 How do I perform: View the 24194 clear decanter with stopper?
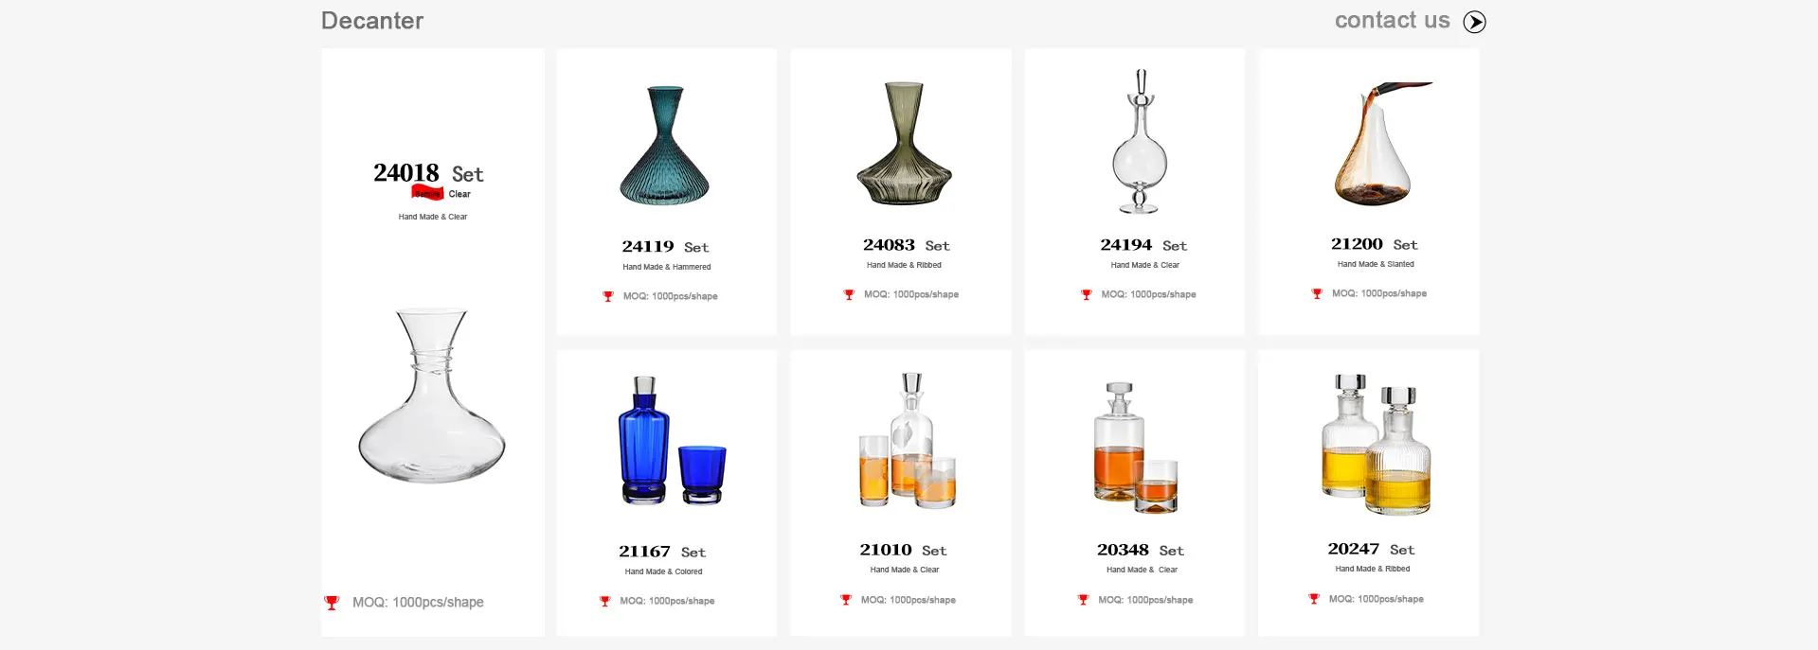point(1140,141)
